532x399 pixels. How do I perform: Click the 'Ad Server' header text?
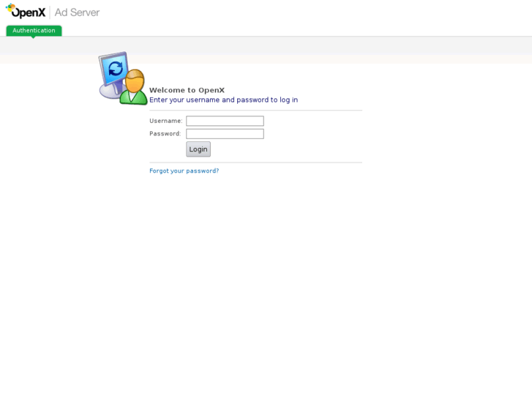77,12
